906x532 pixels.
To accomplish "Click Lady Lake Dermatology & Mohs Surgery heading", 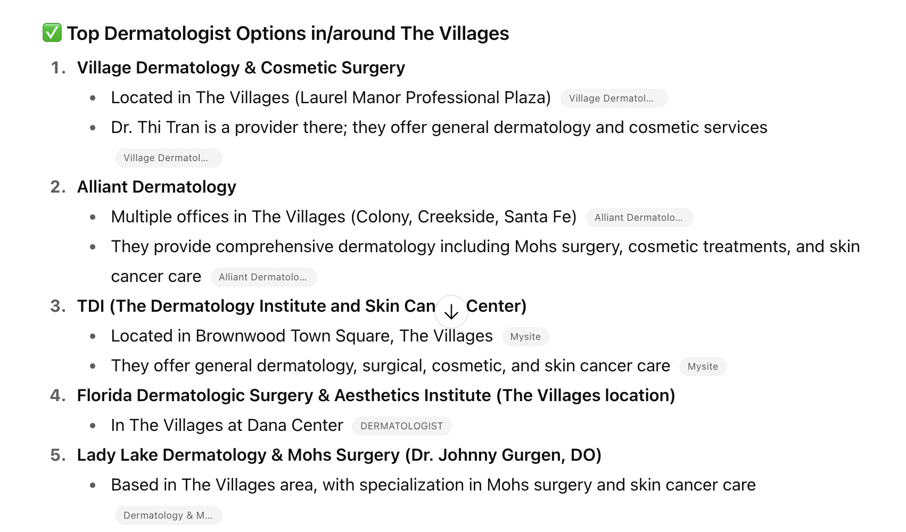I will (x=339, y=455).
